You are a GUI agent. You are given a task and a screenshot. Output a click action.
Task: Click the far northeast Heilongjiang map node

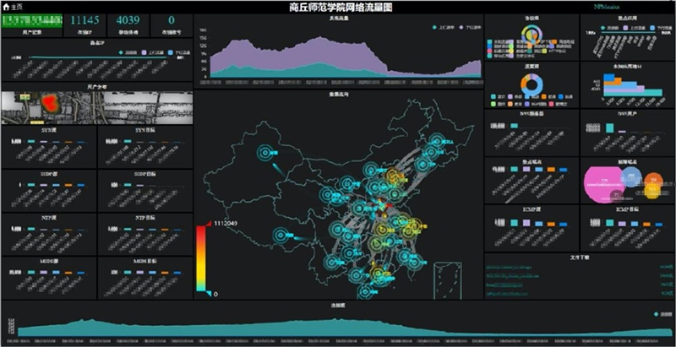pyautogui.click(x=437, y=141)
